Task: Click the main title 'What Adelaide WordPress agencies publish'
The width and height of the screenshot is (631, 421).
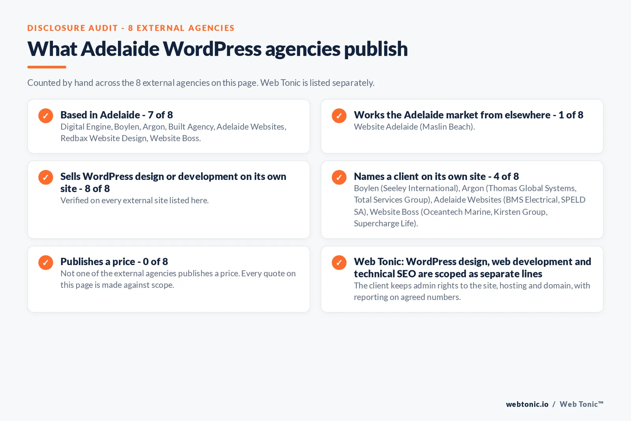Action: pyautogui.click(x=217, y=49)
